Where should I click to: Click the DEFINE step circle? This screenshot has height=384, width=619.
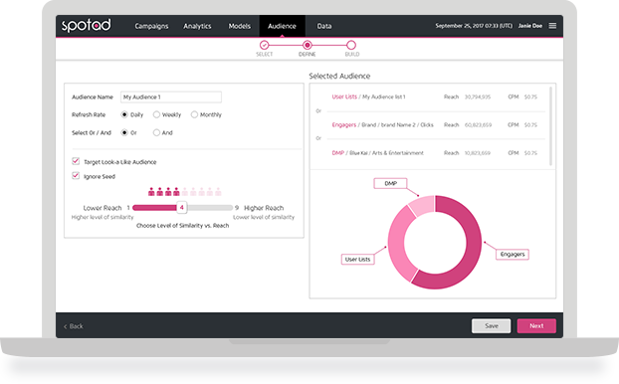click(x=308, y=45)
